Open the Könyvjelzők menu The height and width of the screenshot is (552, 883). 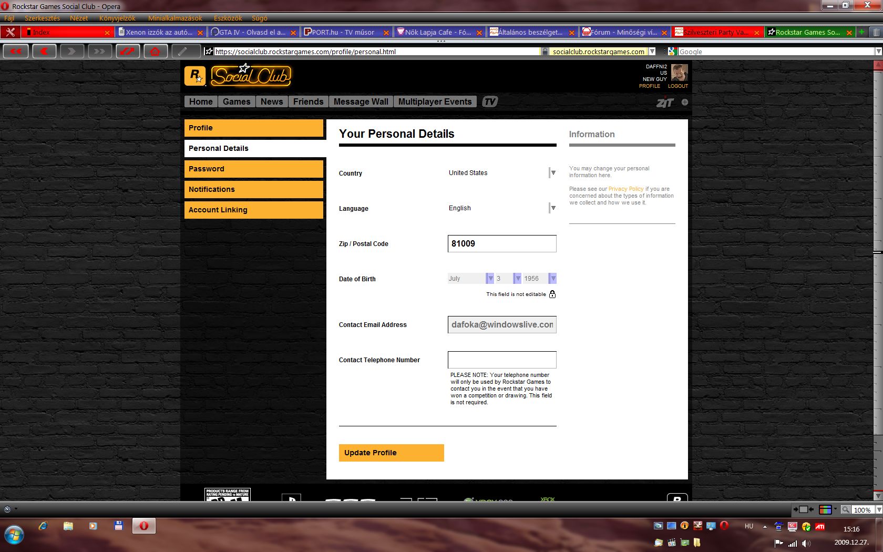point(117,18)
